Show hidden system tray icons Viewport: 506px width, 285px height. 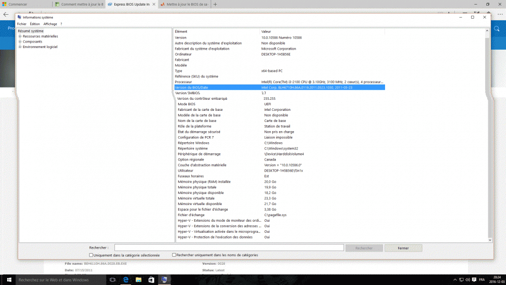coord(455,280)
